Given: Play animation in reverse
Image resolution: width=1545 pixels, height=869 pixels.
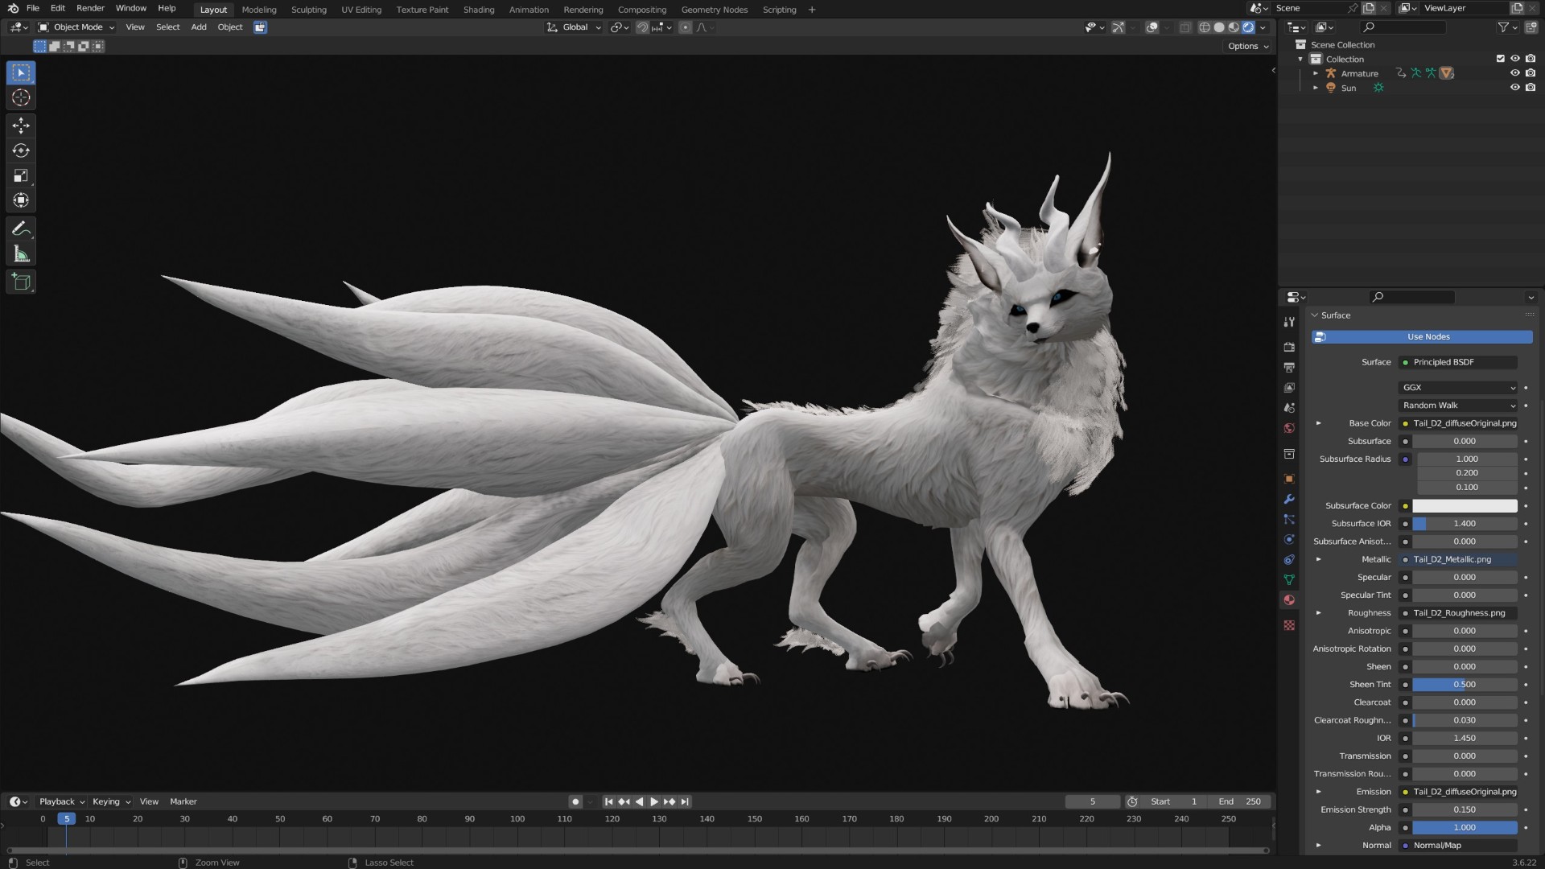Looking at the screenshot, I should 639,802.
